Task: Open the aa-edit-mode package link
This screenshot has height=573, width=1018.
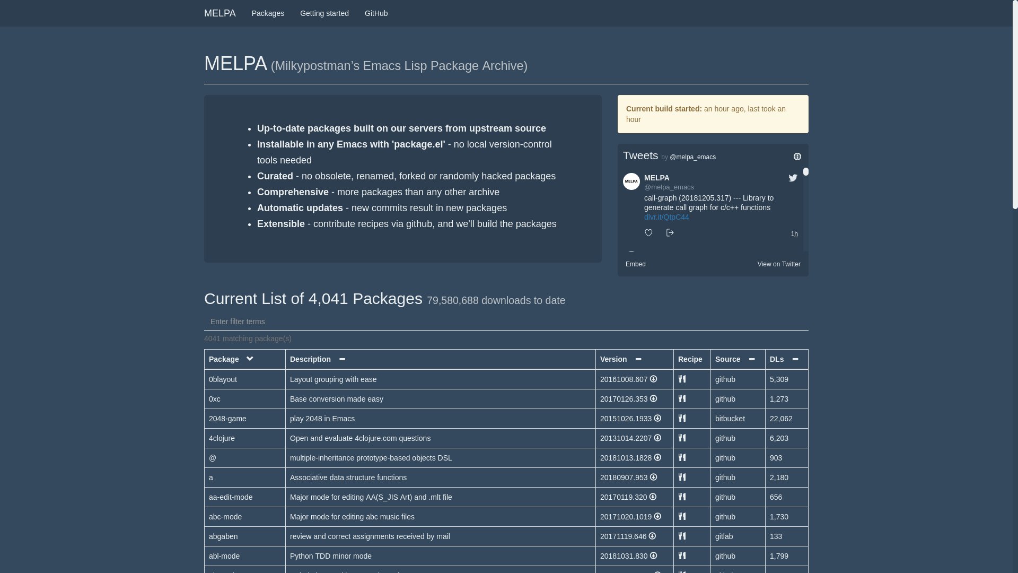Action: tap(231, 497)
